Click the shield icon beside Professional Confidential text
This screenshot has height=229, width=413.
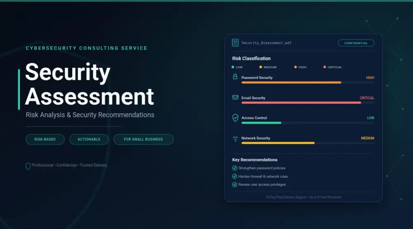click(28, 166)
